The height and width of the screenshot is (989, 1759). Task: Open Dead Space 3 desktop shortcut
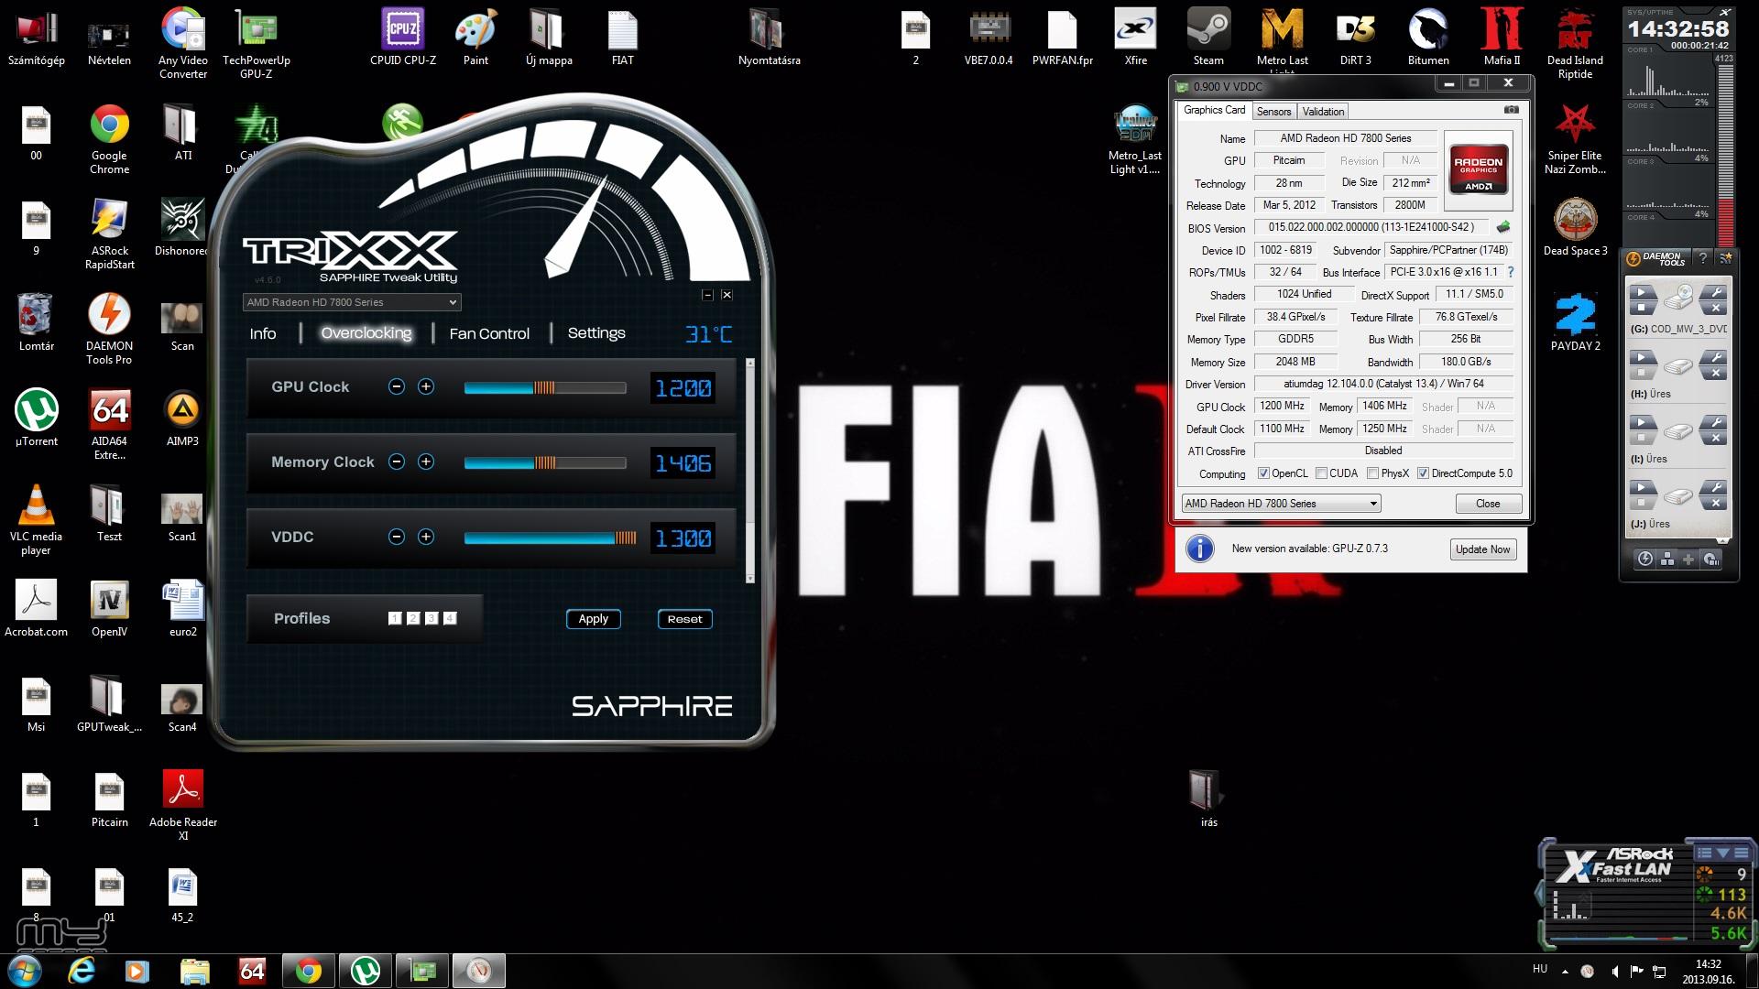[x=1576, y=228]
